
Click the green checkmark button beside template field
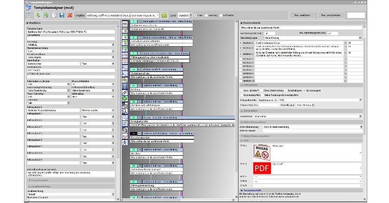click(x=164, y=15)
